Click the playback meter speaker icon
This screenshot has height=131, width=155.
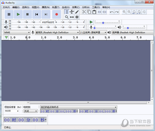[x=6, y=27]
